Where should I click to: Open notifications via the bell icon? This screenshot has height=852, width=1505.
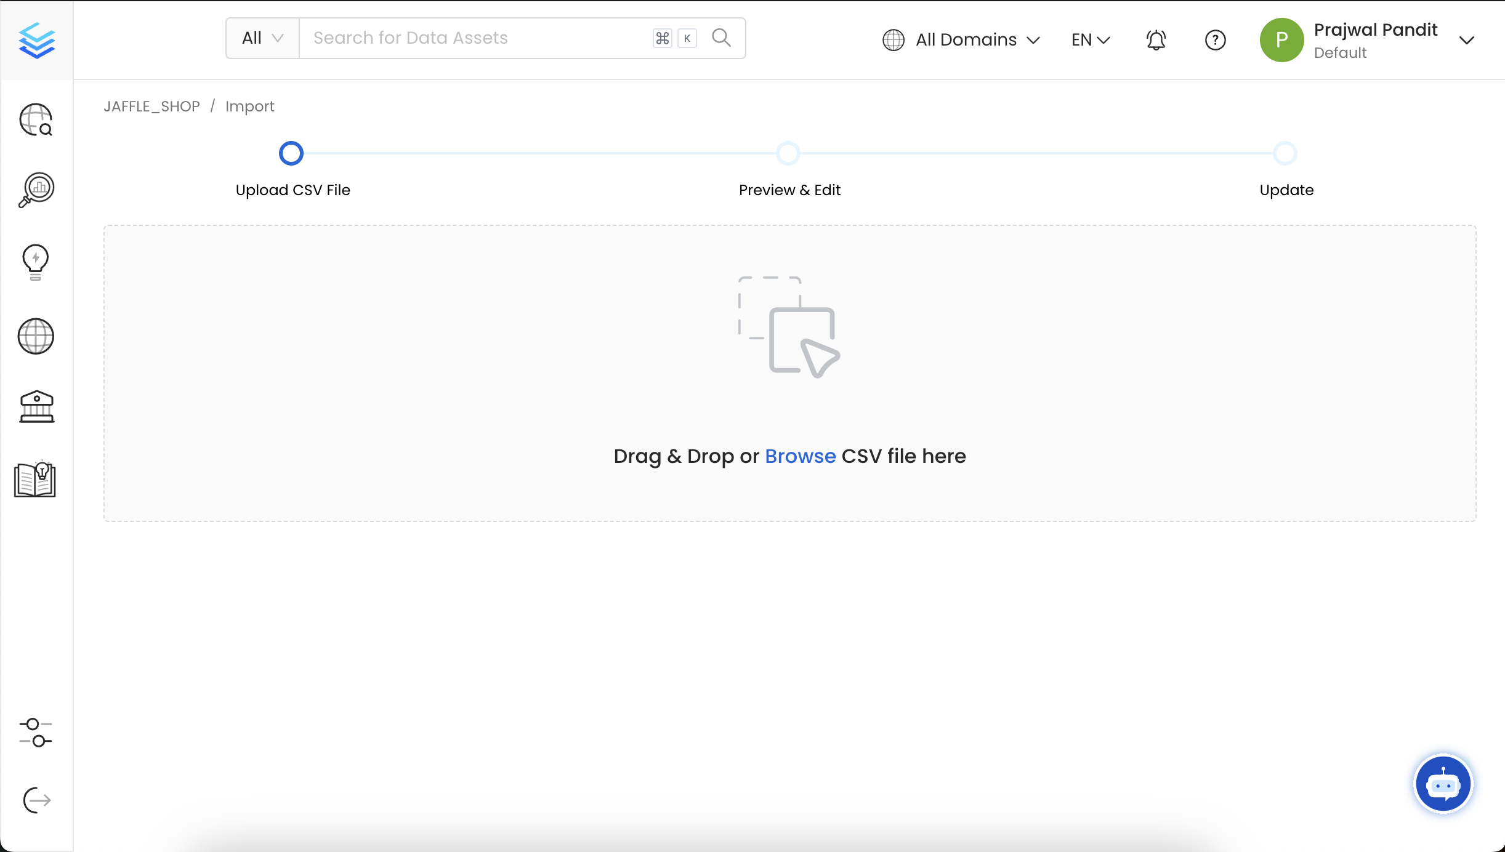click(1155, 39)
